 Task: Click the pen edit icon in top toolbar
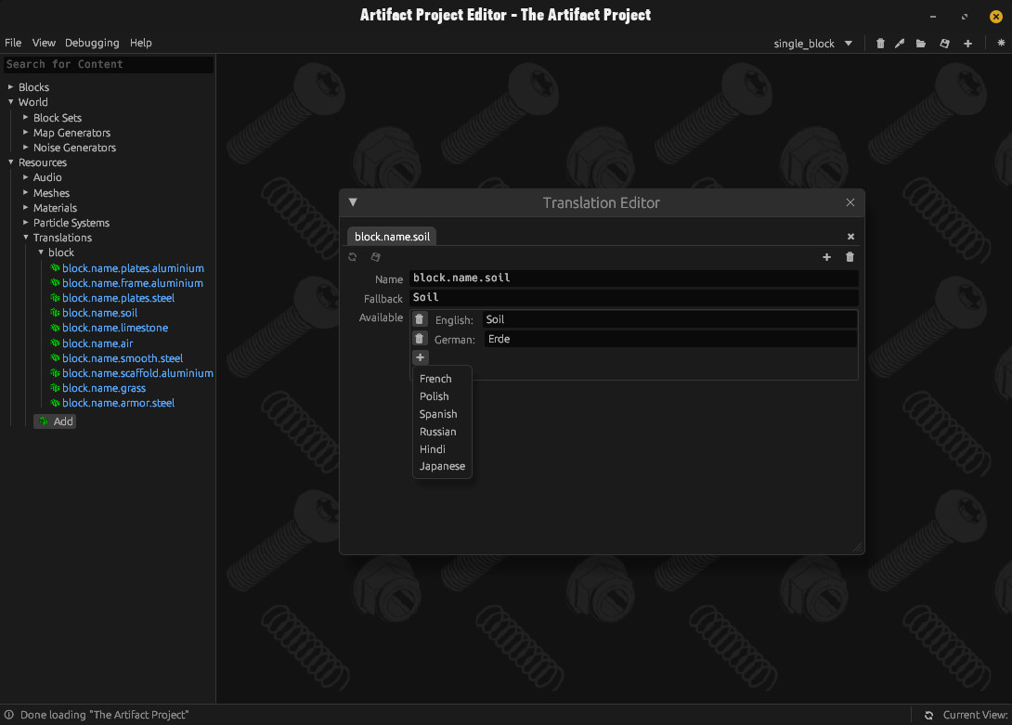tap(899, 44)
